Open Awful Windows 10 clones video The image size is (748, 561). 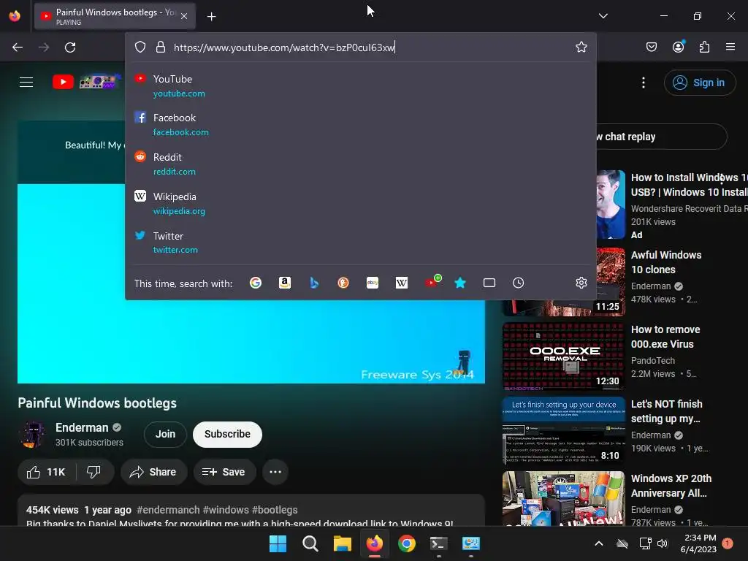click(x=666, y=262)
